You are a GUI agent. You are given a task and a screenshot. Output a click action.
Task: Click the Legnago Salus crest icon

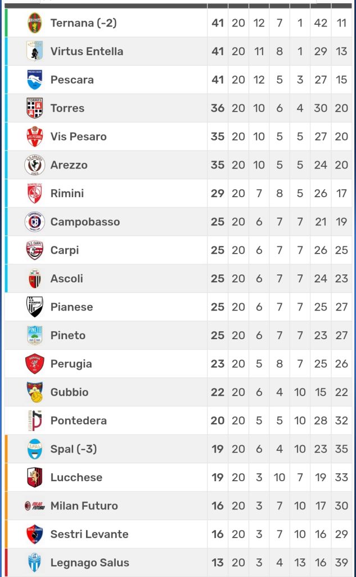tap(35, 563)
